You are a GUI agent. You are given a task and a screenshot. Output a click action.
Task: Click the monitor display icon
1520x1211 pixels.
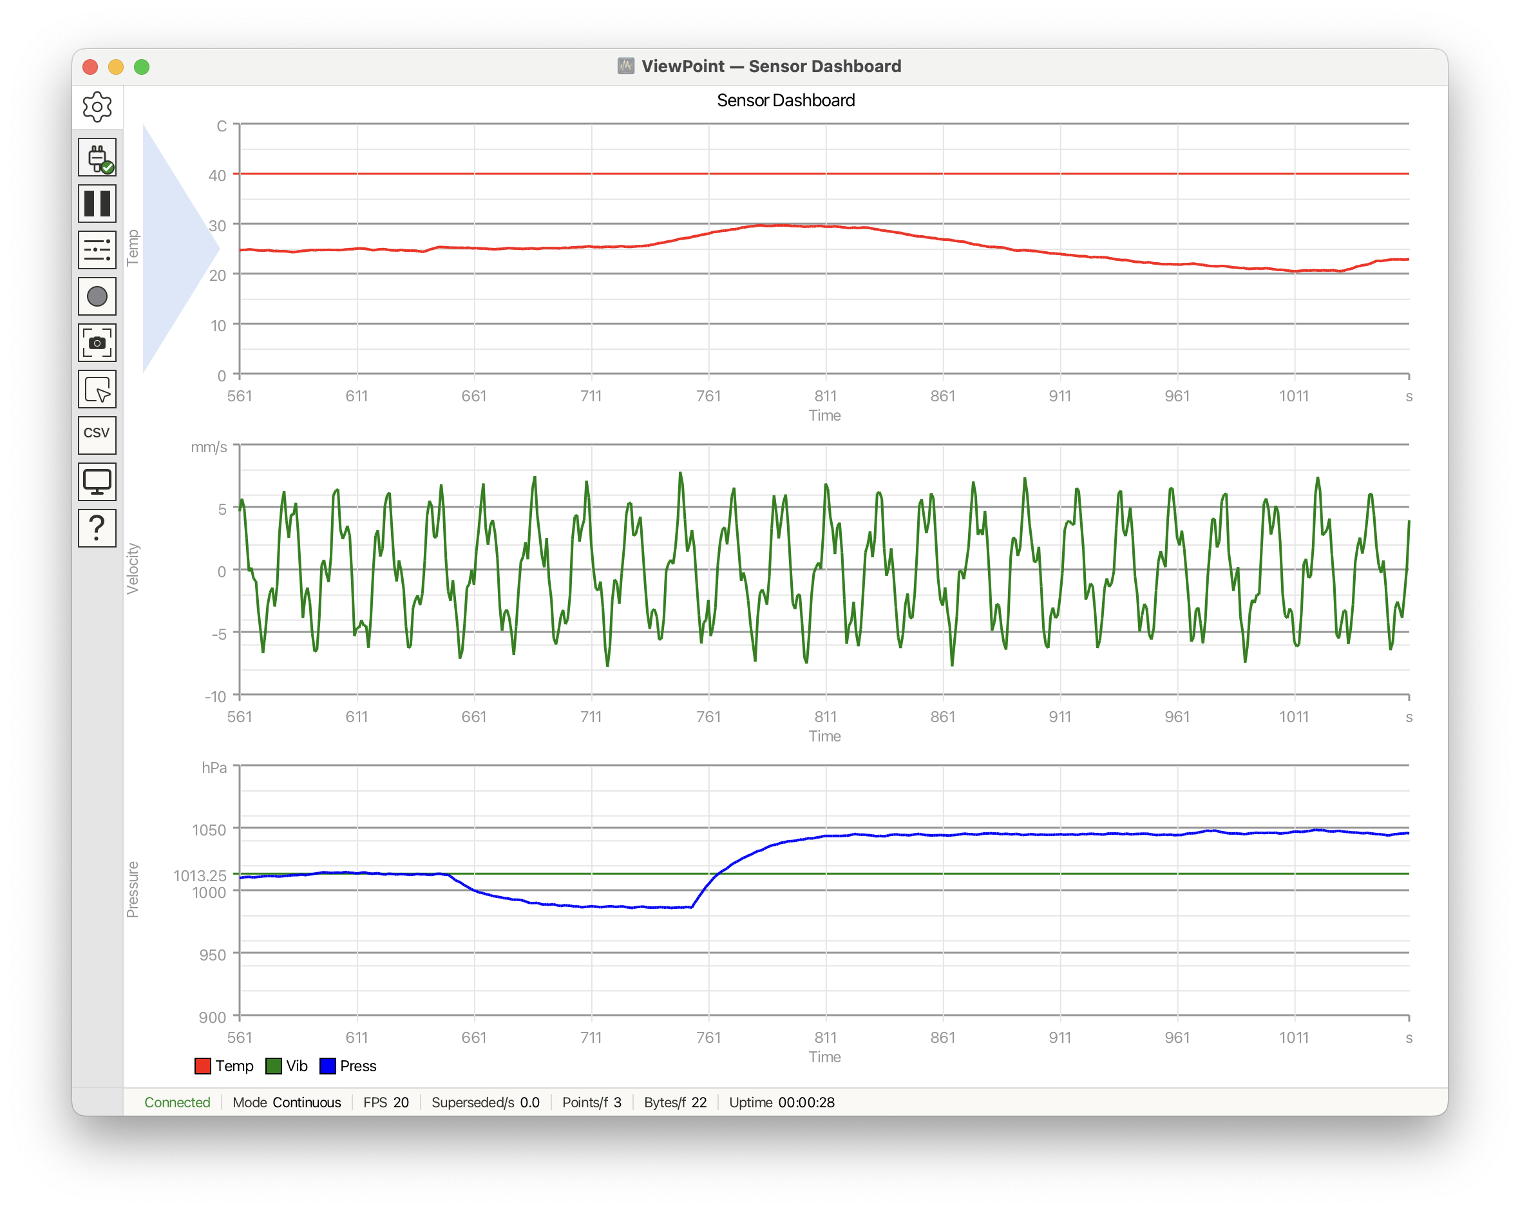click(x=97, y=482)
